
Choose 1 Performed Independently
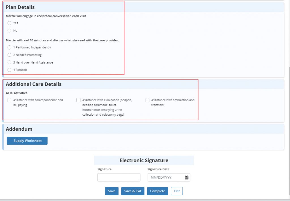9,47
